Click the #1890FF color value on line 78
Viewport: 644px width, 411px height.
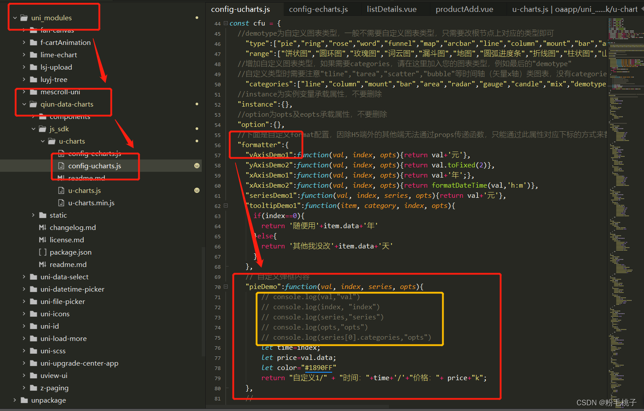[318, 368]
